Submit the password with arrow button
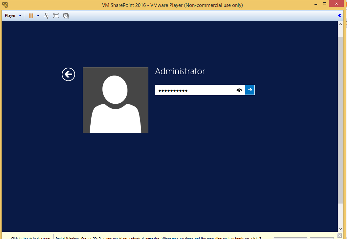Image resolution: width=347 pixels, height=239 pixels. (x=250, y=90)
